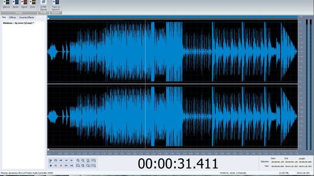The image size is (314, 176).
Task: Open the Favorite Effects tab
Action: 26,18
